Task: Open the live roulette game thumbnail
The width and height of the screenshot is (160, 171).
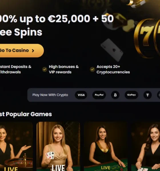Action: tap(16, 146)
